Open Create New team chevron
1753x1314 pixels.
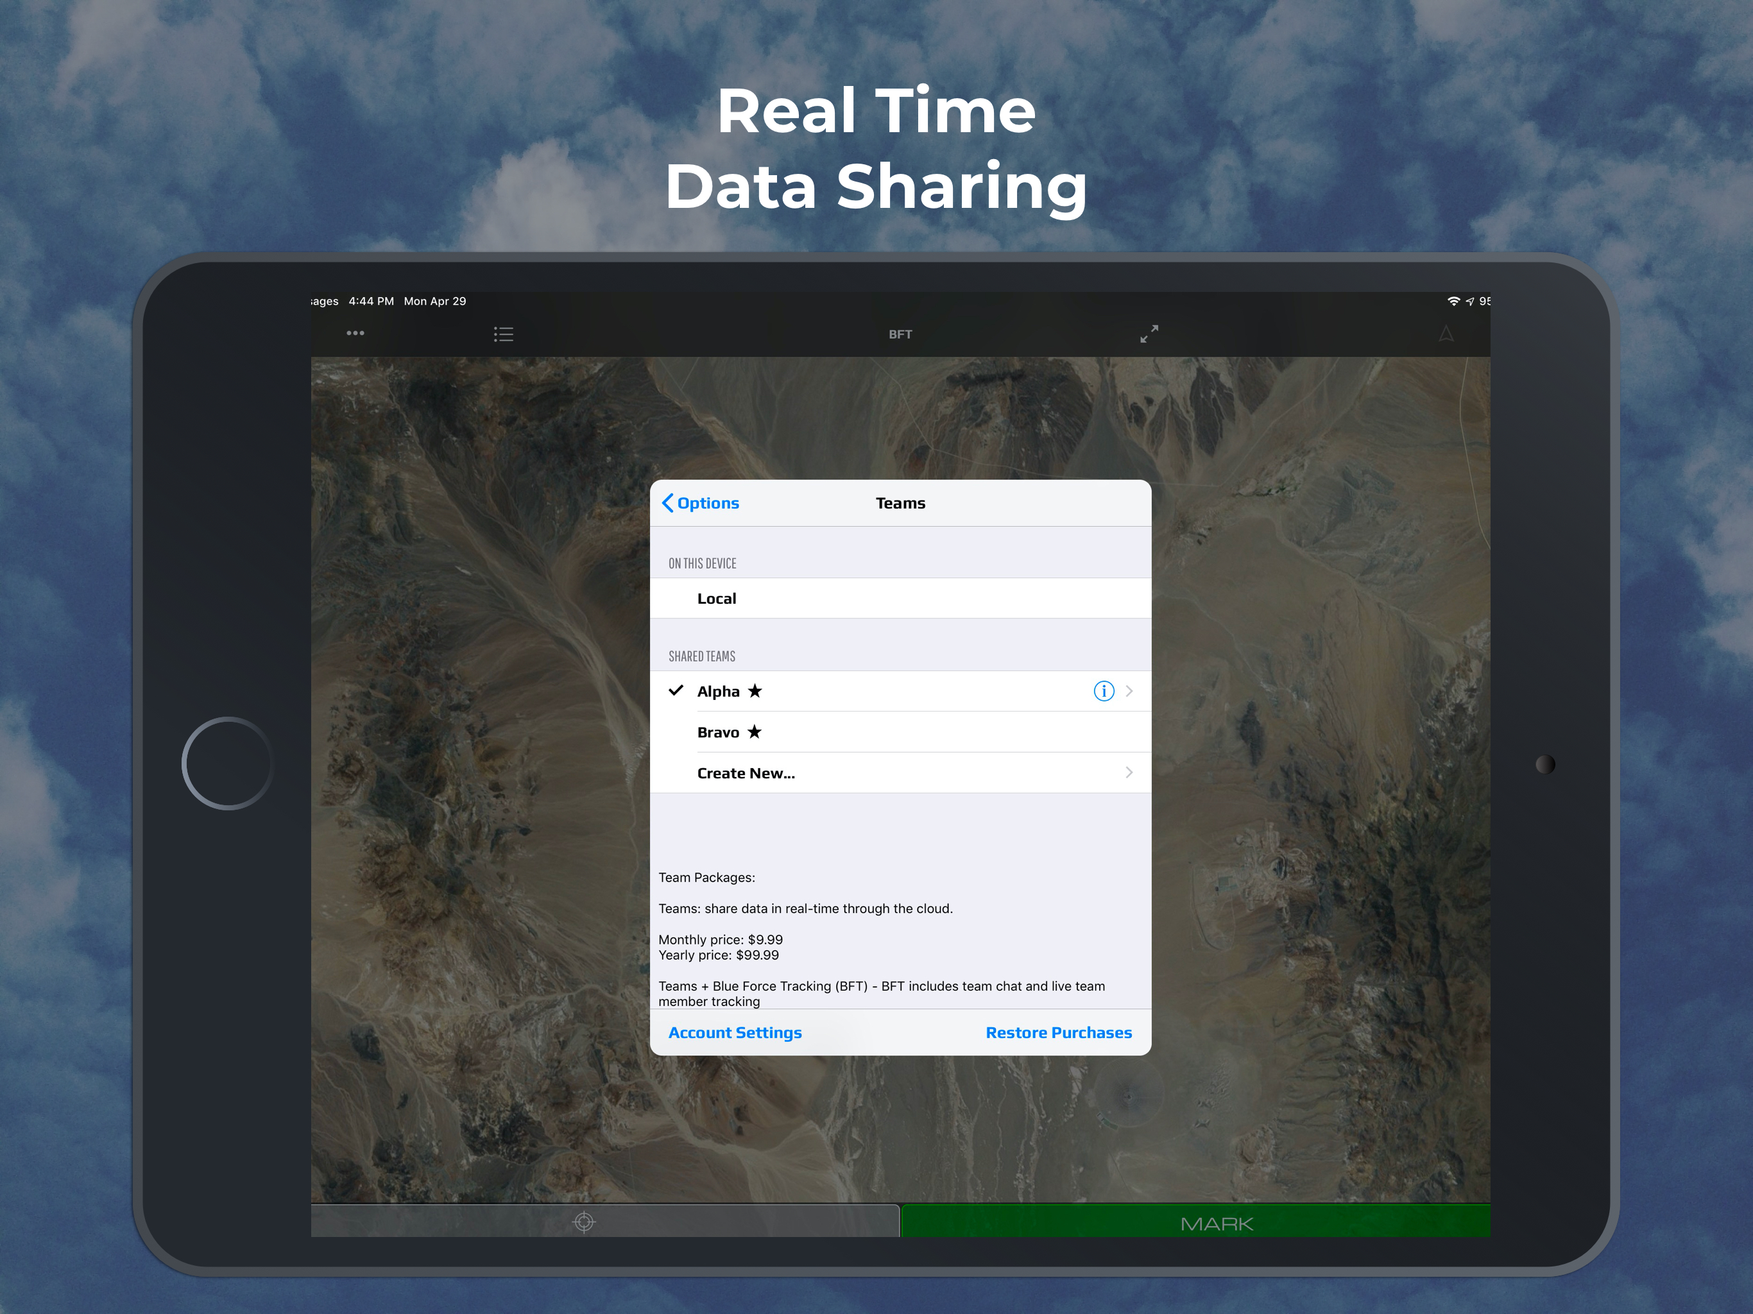pyautogui.click(x=1129, y=772)
